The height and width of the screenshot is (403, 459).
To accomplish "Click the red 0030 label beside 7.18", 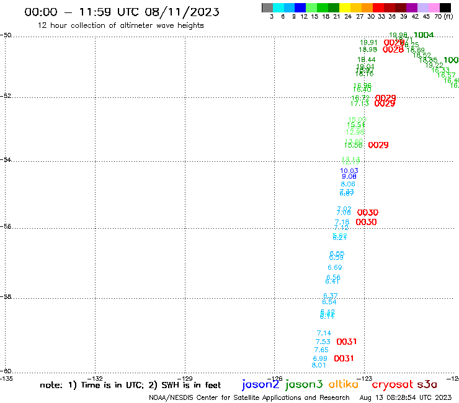I will (x=366, y=222).
